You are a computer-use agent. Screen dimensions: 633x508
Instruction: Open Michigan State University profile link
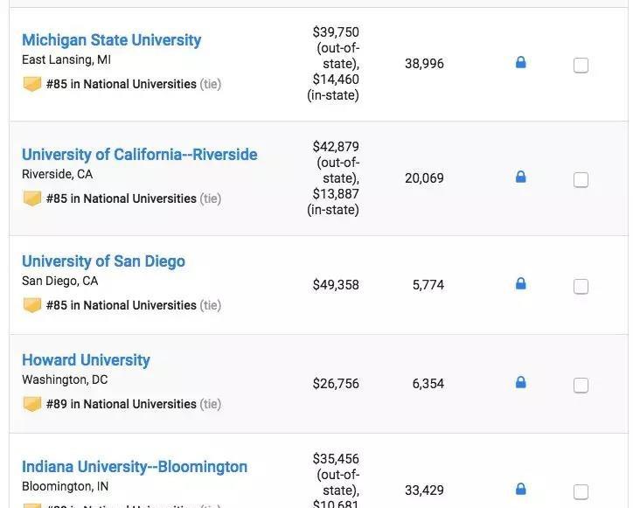click(x=111, y=40)
